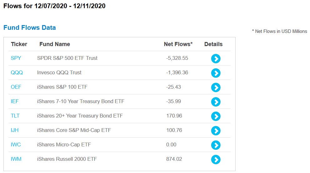Viewport: 310px width, 173px height.
Task: Open details arrow for OEF row
Action: [x=216, y=87]
